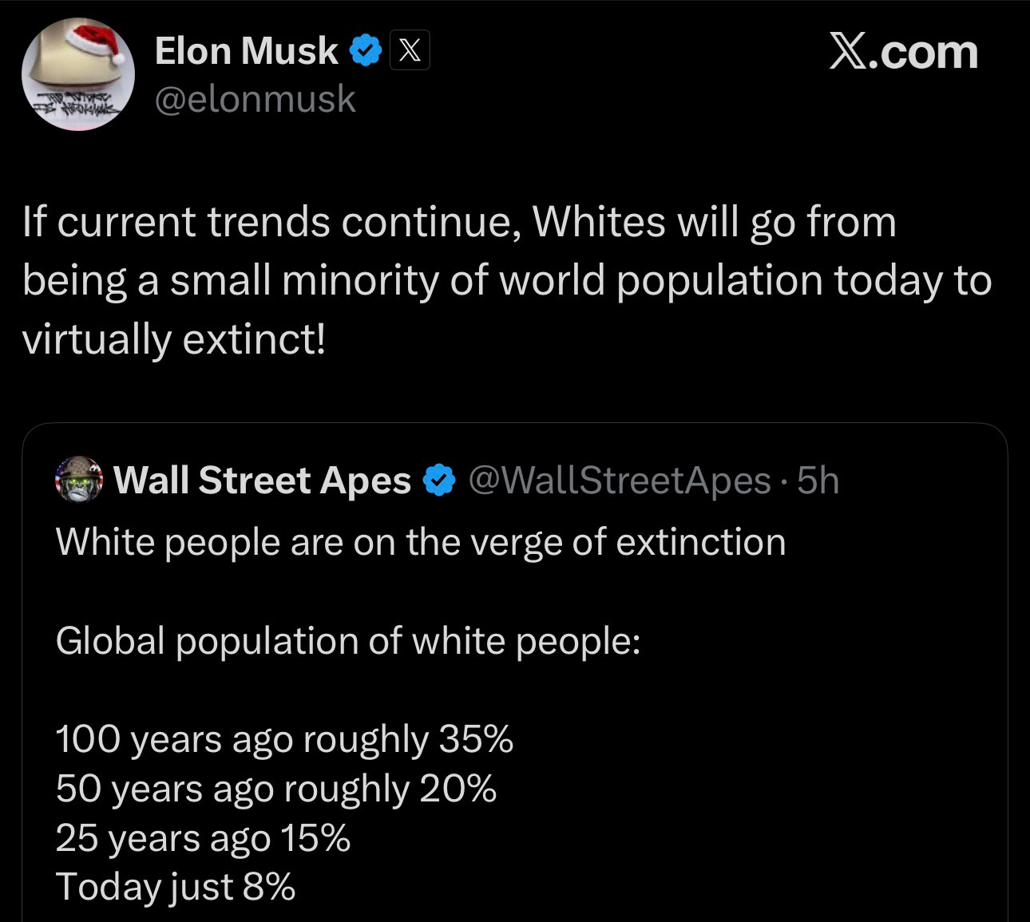Open the Wall Street Apes avatar icon
1030x922 pixels.
[x=78, y=480]
